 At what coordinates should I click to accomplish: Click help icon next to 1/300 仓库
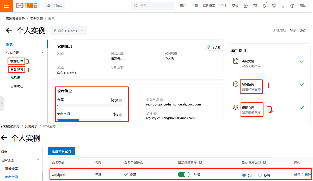(x=120, y=101)
